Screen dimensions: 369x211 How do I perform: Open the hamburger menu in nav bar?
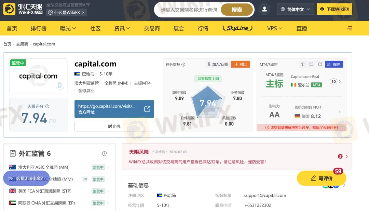(350, 28)
